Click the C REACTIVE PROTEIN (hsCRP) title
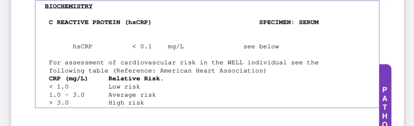Screen dimensions: 414x126 [100, 22]
